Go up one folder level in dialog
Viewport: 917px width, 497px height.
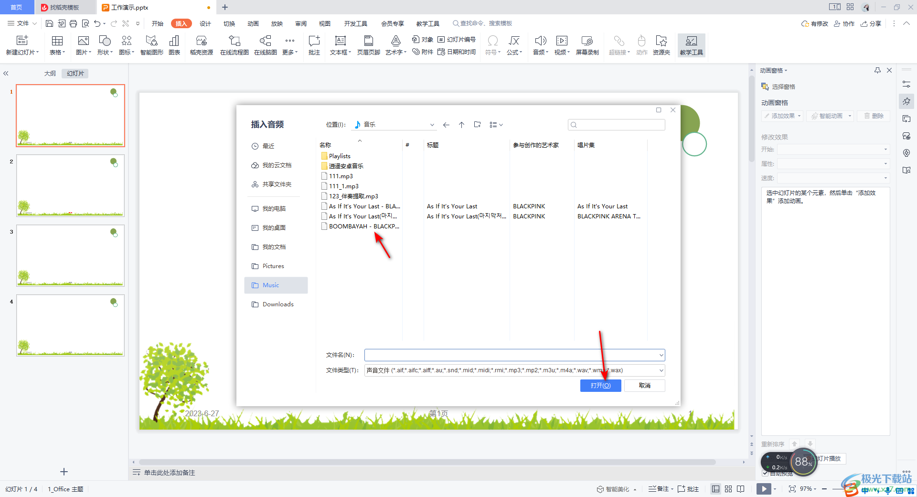(461, 125)
